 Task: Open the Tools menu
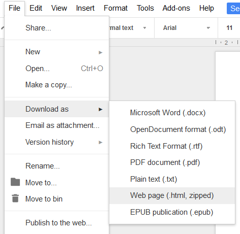click(145, 8)
